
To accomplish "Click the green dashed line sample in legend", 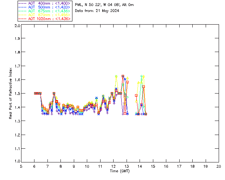I will [22, 11].
